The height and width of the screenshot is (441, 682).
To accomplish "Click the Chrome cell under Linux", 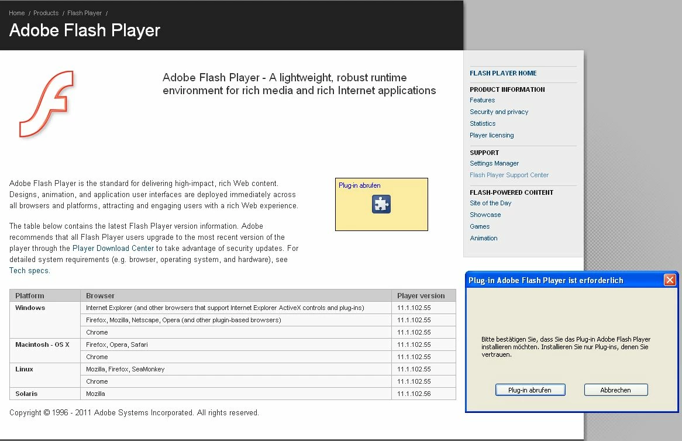I will 236,381.
